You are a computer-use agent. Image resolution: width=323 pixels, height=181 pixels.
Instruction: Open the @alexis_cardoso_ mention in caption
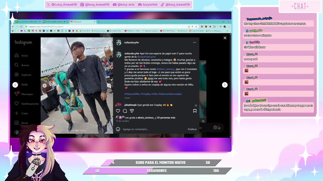166,69
